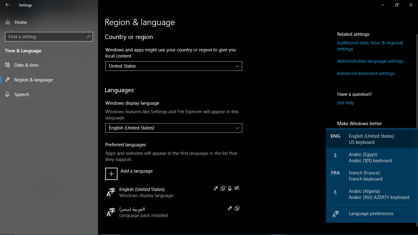This screenshot has width=418, height=235.
Task: Switch input to French (France) keyboard
Action: pyautogui.click(x=372, y=176)
